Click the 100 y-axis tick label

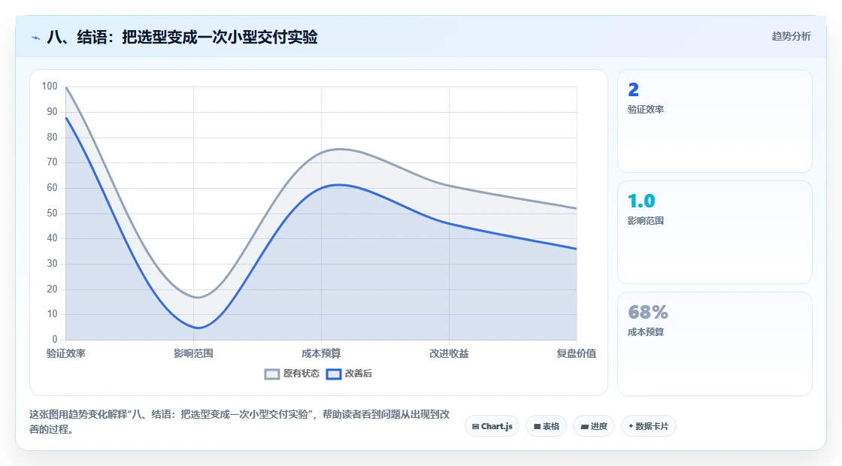tap(50, 86)
